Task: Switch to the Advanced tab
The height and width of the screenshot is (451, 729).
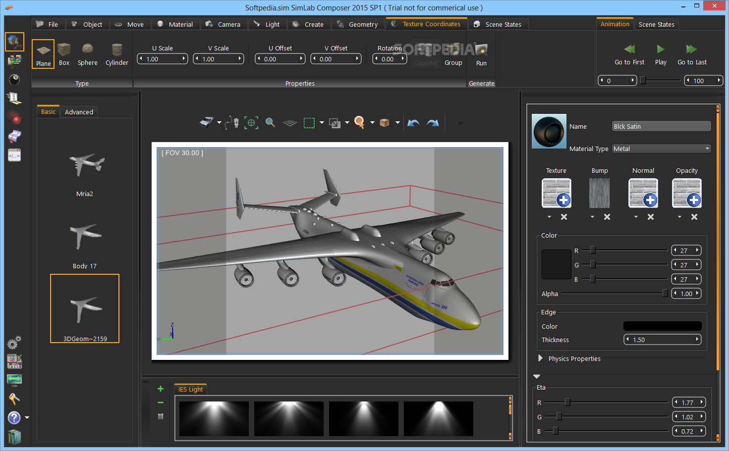Action: [79, 112]
